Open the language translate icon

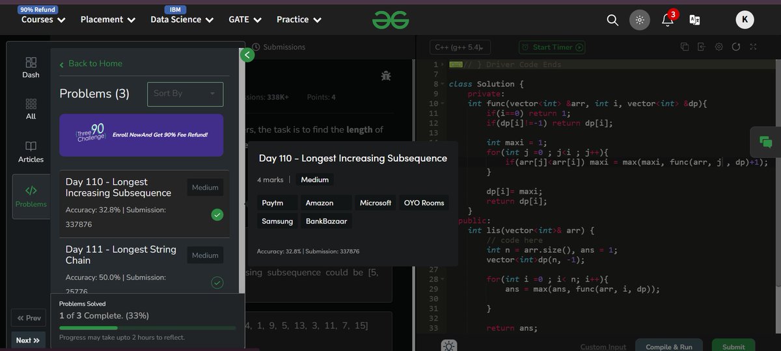695,20
